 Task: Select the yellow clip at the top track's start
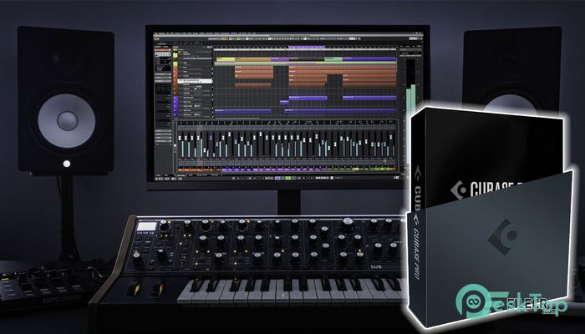(x=226, y=59)
